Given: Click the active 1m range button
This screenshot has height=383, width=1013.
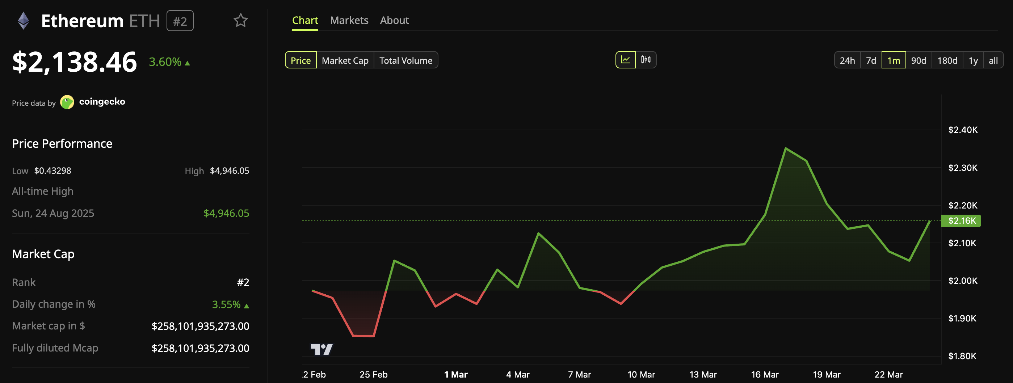Looking at the screenshot, I should click(894, 60).
